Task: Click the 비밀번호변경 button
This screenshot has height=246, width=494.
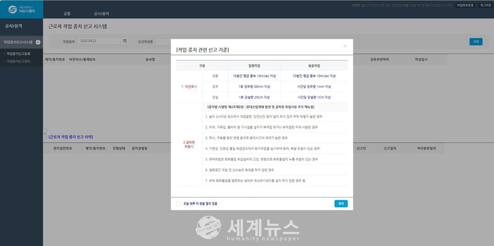Action: pos(466,5)
